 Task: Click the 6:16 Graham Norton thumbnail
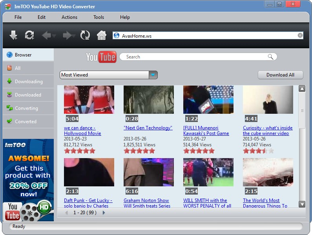click(x=149, y=172)
